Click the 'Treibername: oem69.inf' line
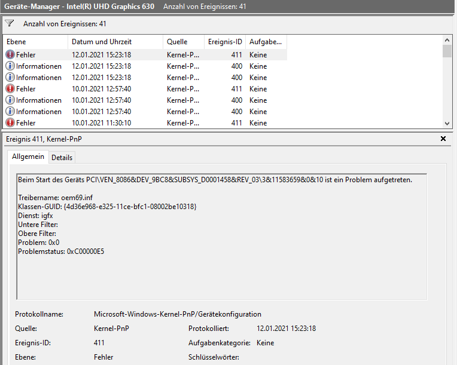The width and height of the screenshot is (457, 365). 56,198
